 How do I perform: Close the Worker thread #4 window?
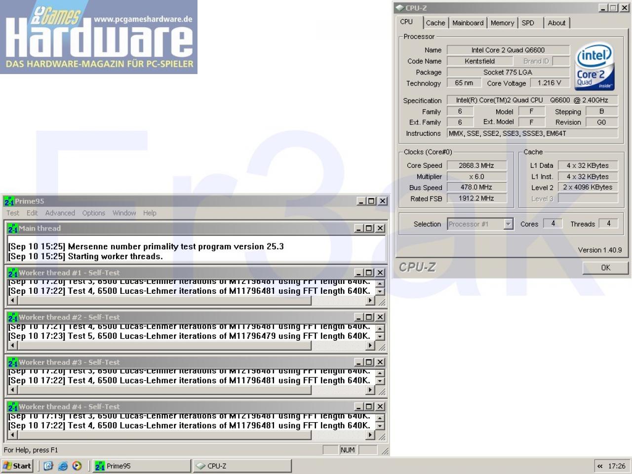pyautogui.click(x=380, y=406)
